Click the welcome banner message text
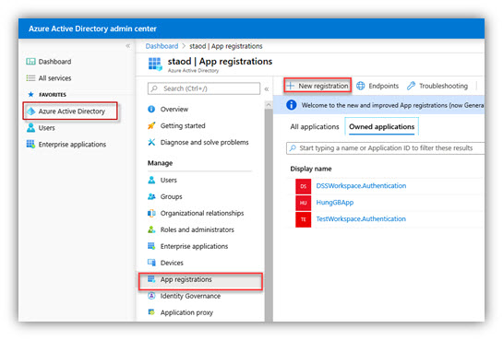The height and width of the screenshot is (340, 503). (x=392, y=105)
